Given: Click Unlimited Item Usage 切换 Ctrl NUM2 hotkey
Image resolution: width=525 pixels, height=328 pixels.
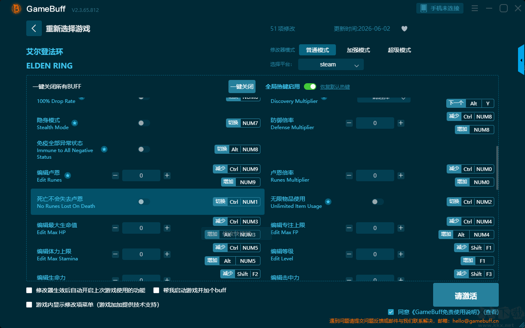Looking at the screenshot, I should [x=470, y=202].
